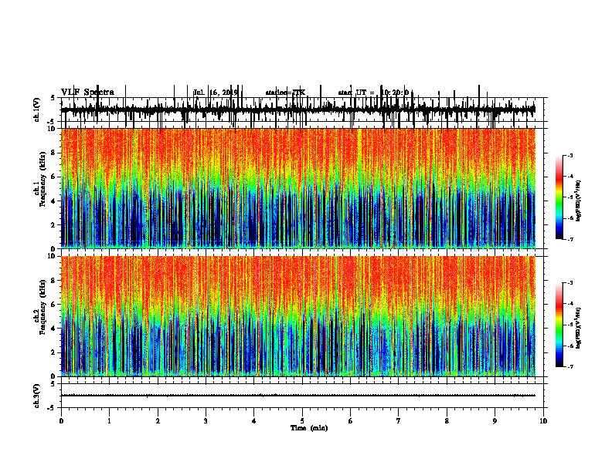
Task: Click the ch.1 voltage waveform panel
Action: (302, 110)
